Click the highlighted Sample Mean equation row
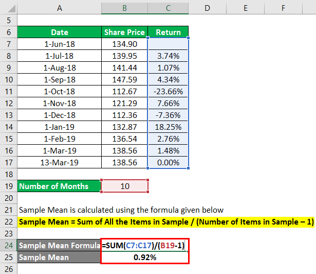The image size is (316, 274). click(x=166, y=221)
